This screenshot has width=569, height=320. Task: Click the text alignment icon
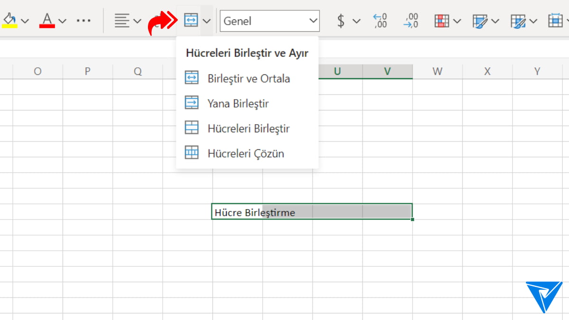(122, 21)
